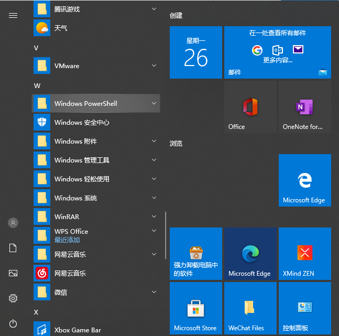Click the app list scrollbar

(166, 236)
